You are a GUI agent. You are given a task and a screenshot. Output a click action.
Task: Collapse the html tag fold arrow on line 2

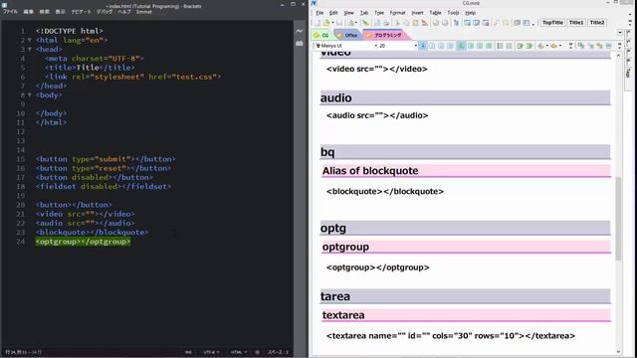point(29,40)
